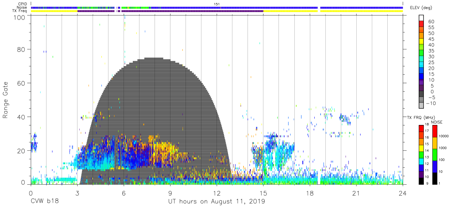453x209 pixels.
Task: Click the x-axis tick label 21
Action: pos(356,193)
